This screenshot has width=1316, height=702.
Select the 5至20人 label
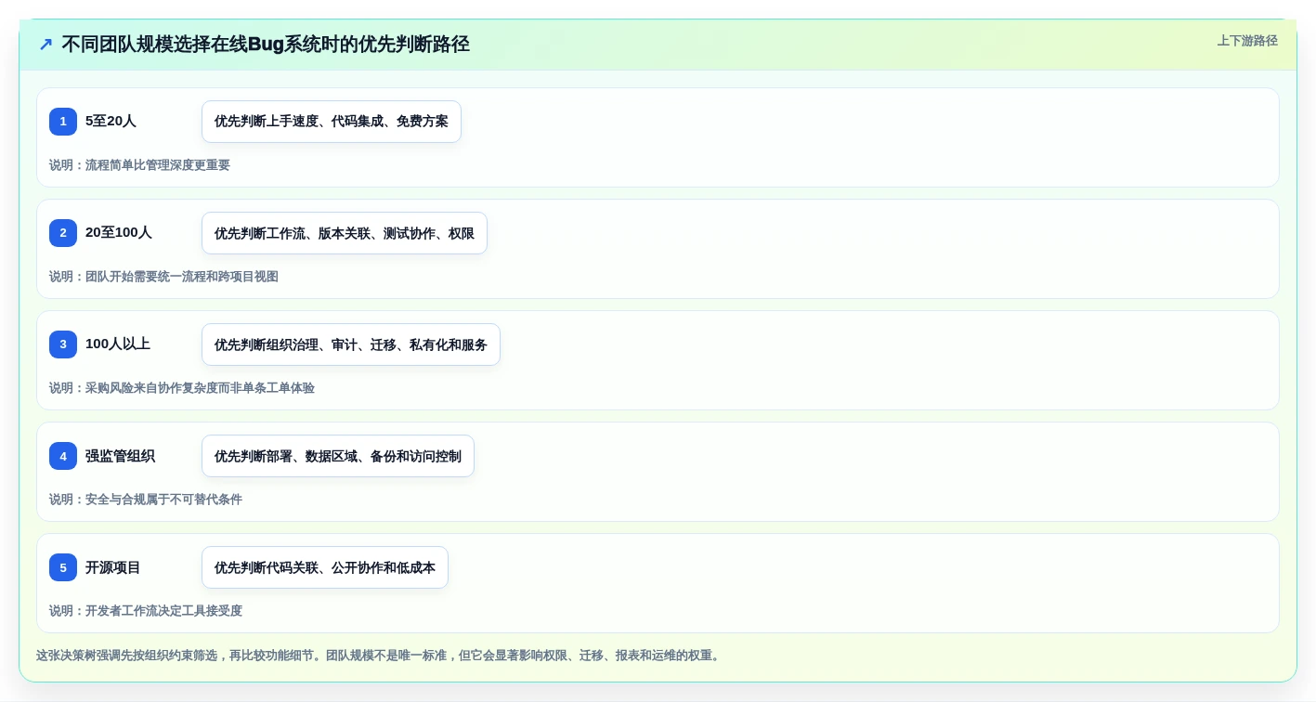111,121
